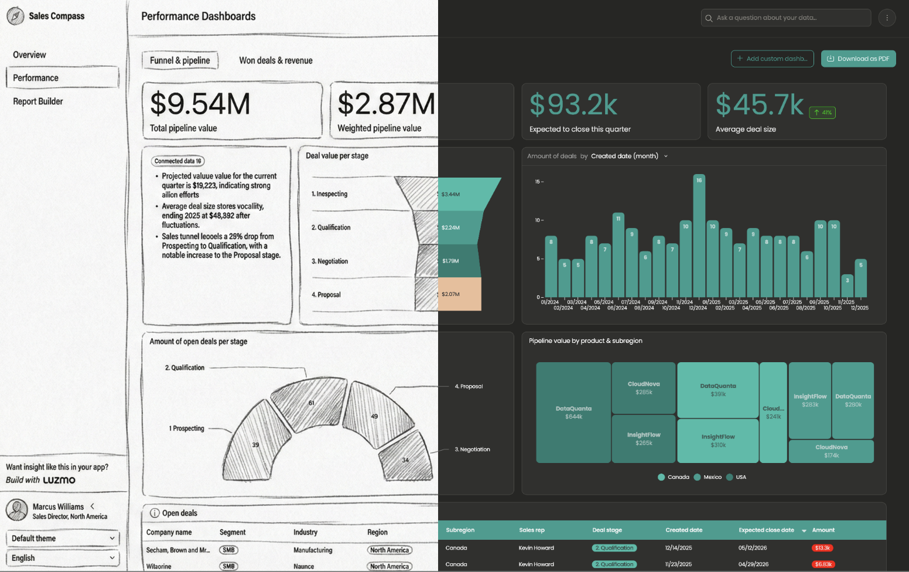
Task: Select DataQuanta $644k treemap tile
Action: pos(573,413)
